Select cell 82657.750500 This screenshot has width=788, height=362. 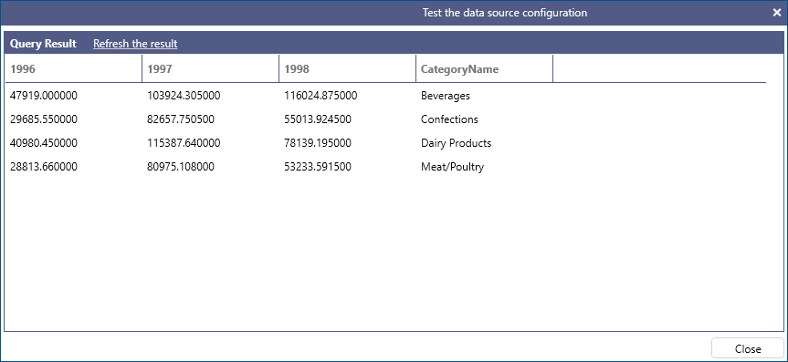(x=181, y=119)
